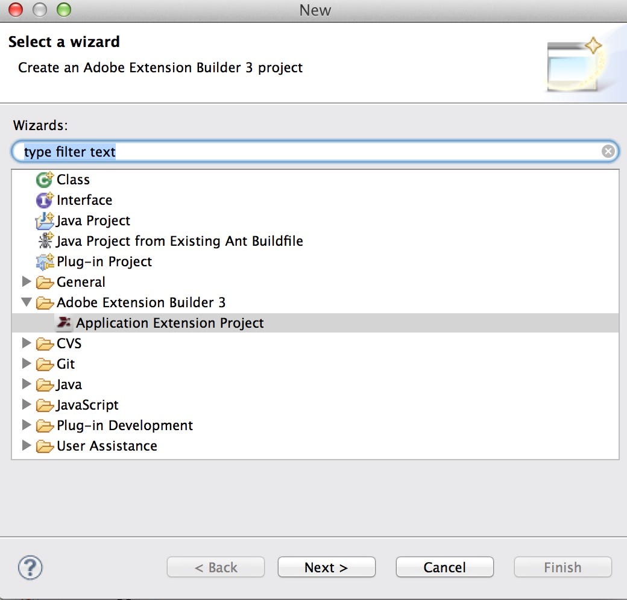This screenshot has width=627, height=600.
Task: Click the Application Extension Project icon
Action: point(64,323)
